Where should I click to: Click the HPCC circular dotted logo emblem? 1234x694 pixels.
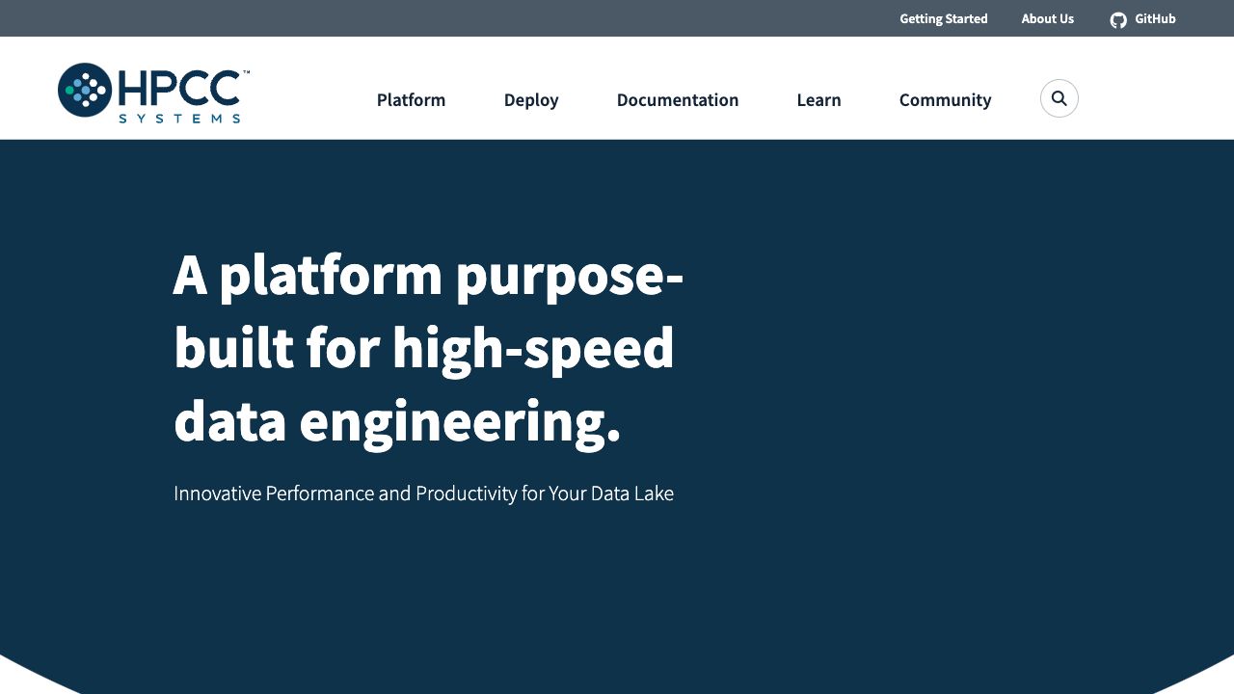click(85, 91)
